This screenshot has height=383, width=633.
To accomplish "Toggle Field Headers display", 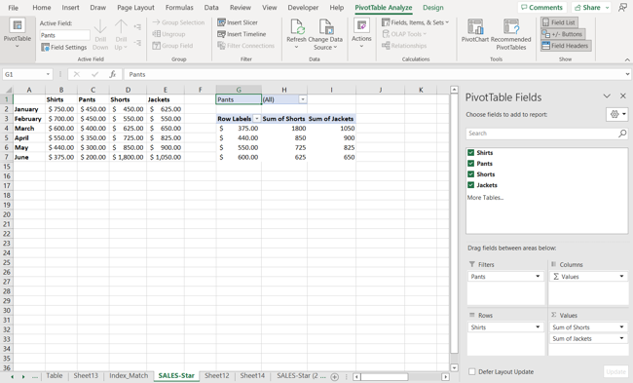I will click(566, 46).
